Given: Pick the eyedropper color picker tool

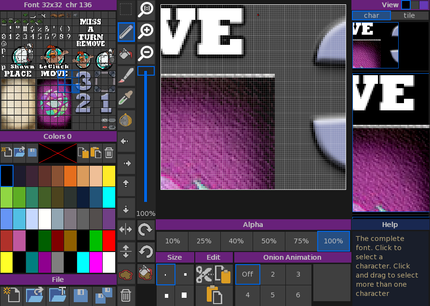Looking at the screenshot, I should [x=126, y=98].
